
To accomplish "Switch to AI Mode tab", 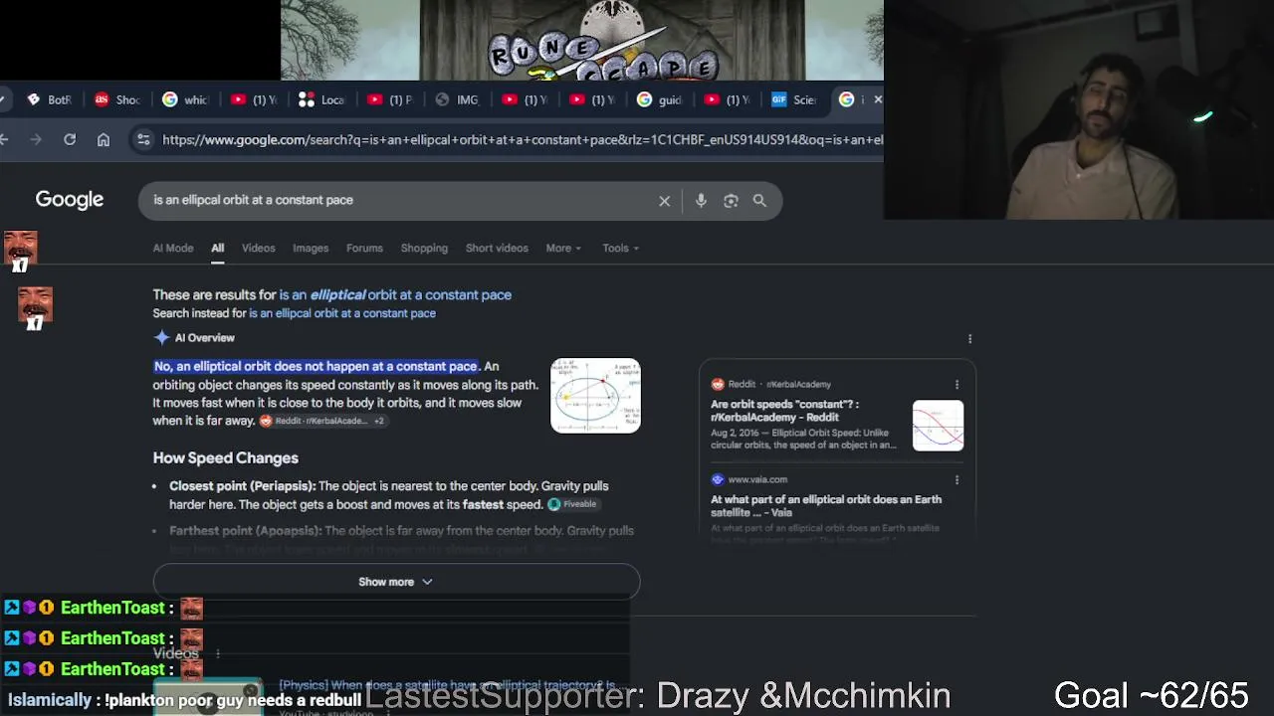I will (173, 249).
